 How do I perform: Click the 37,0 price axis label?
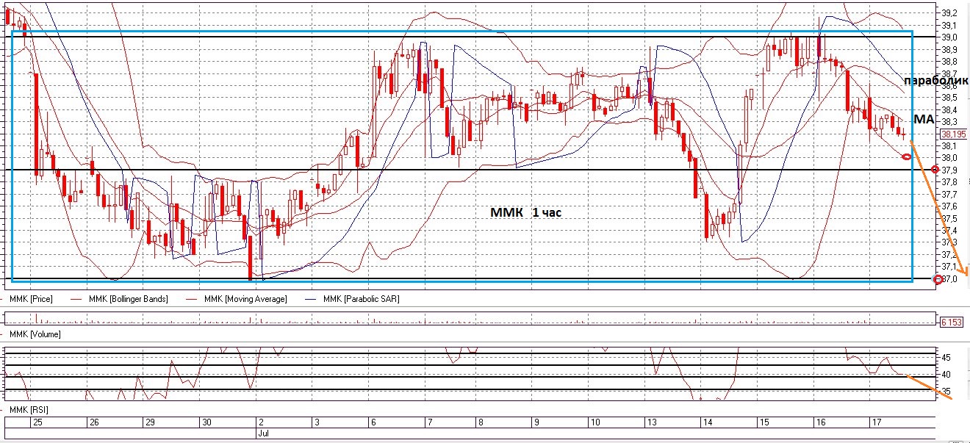(x=948, y=279)
